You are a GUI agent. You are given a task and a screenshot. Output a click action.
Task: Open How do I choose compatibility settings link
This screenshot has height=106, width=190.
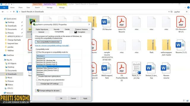point(52,46)
